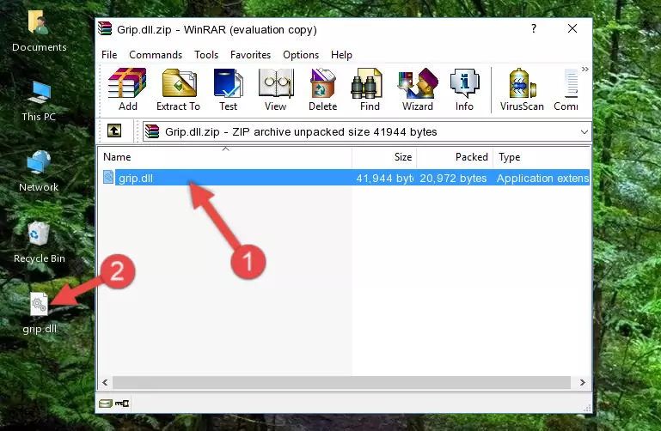661x431 pixels.
Task: Expand the toolbar overflow chevron
Action: pyautogui.click(x=585, y=69)
